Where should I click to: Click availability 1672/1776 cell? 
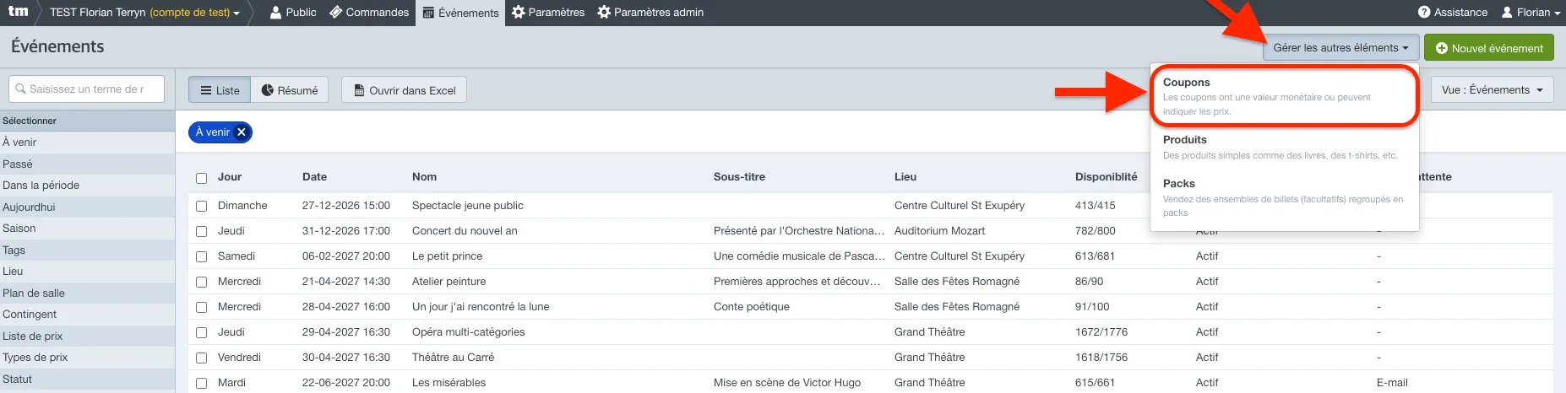(x=1101, y=331)
